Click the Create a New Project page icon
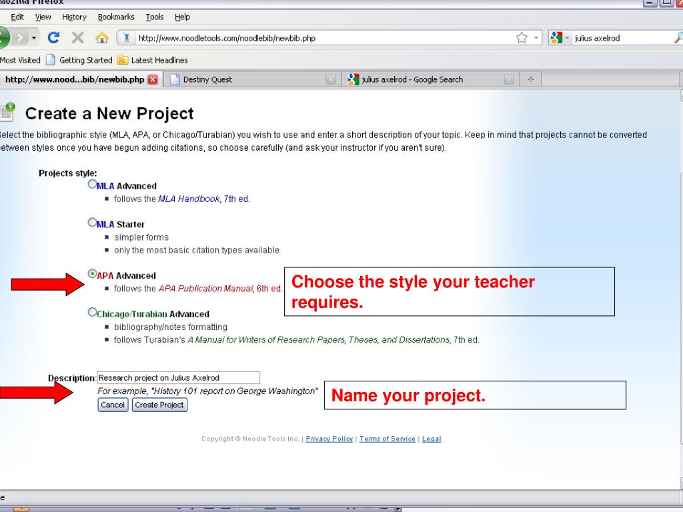683x512 pixels. coord(8,111)
